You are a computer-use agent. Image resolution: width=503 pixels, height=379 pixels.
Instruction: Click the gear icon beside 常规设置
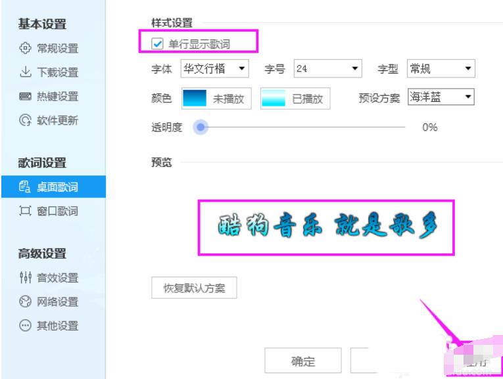[25, 48]
